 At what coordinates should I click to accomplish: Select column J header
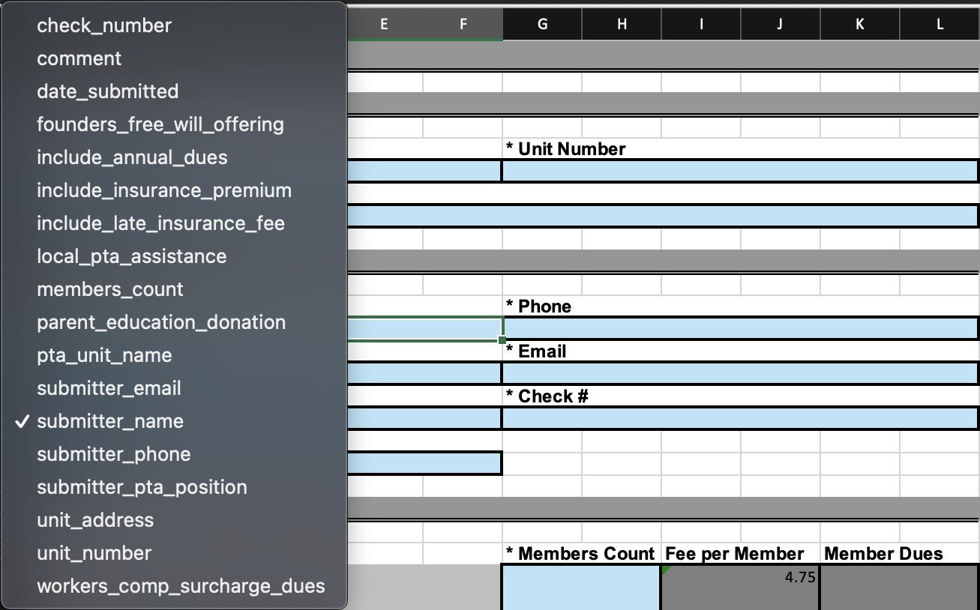(781, 24)
